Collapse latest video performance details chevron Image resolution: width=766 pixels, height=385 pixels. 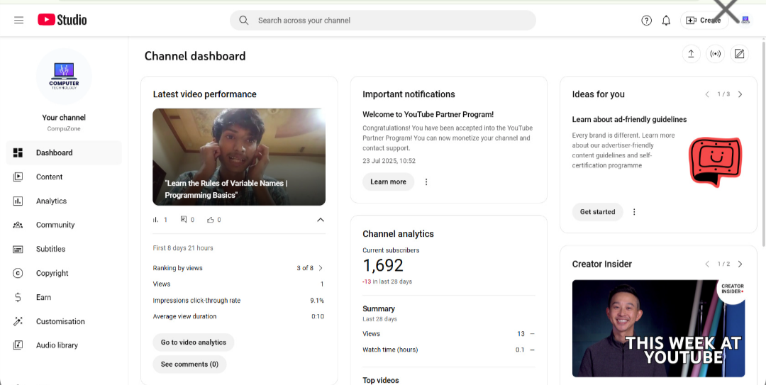(321, 220)
